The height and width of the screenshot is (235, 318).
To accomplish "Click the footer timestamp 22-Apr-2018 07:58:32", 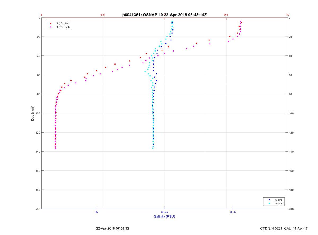I will click(x=113, y=228).
